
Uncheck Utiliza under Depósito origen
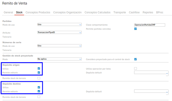click(x=39, y=68)
